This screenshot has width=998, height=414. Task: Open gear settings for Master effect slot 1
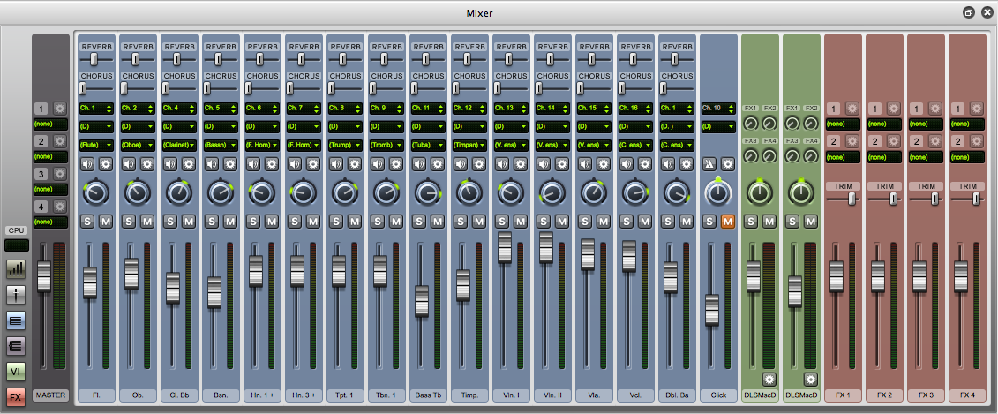[x=60, y=109]
